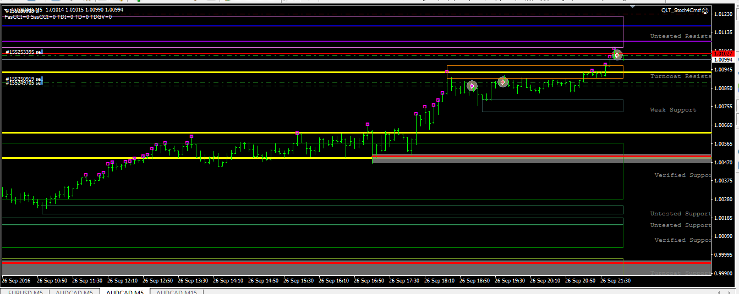This screenshot has width=739, height=294.
Task: Switch to the inactive AUDCAD M5 tab
Action: click(74, 291)
